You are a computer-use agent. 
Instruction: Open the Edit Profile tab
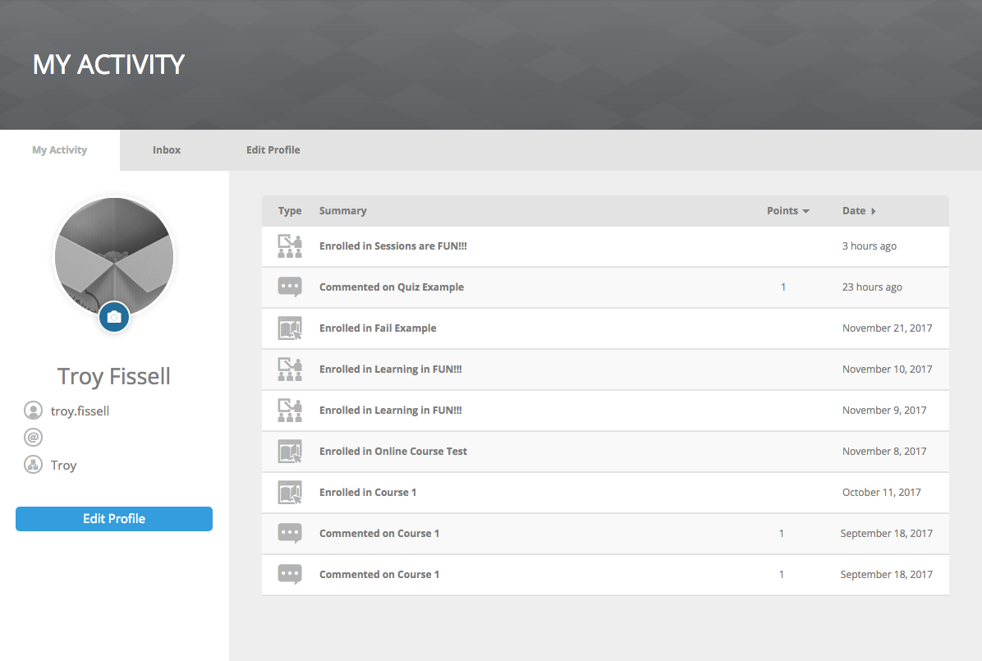pos(273,149)
